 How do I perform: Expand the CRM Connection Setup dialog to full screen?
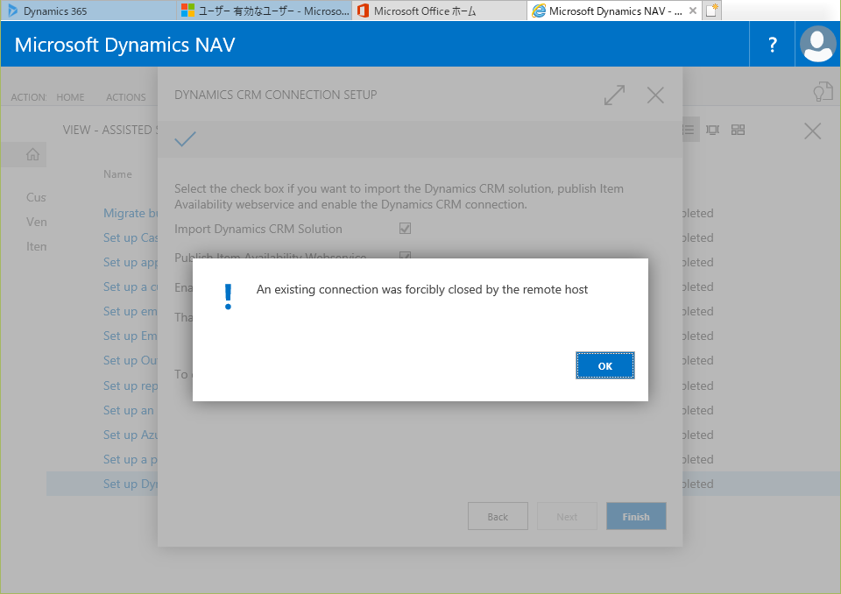coord(614,95)
